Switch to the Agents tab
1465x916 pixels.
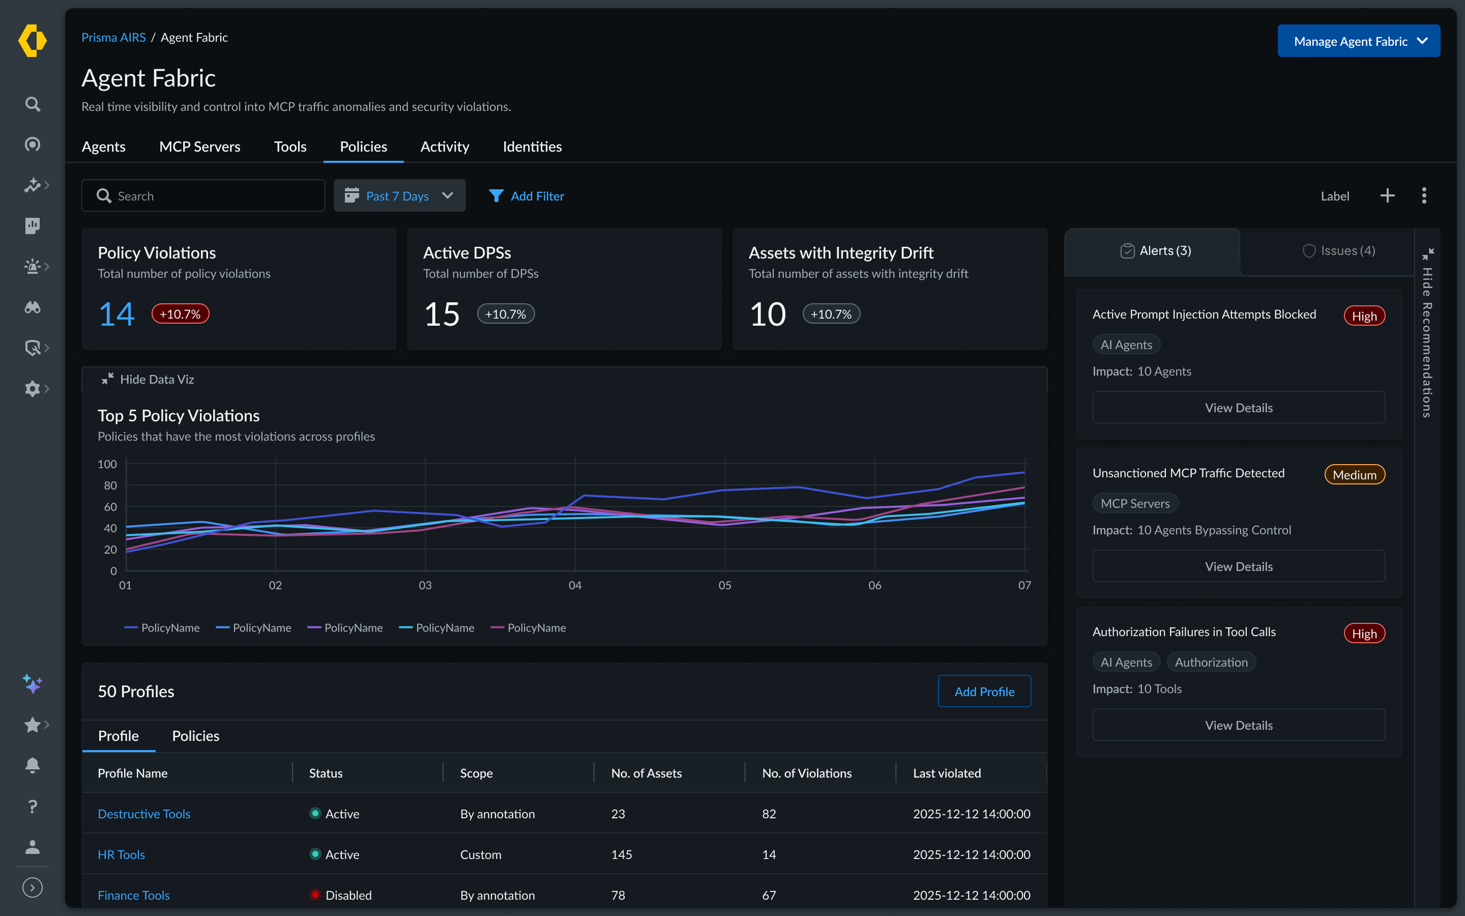(104, 147)
